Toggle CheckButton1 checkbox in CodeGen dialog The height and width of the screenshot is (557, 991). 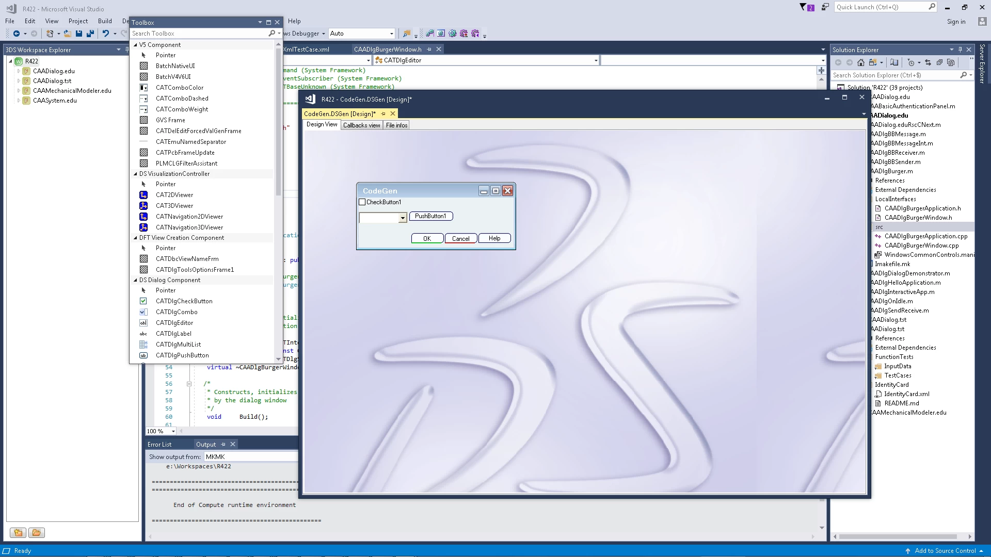pyautogui.click(x=362, y=202)
